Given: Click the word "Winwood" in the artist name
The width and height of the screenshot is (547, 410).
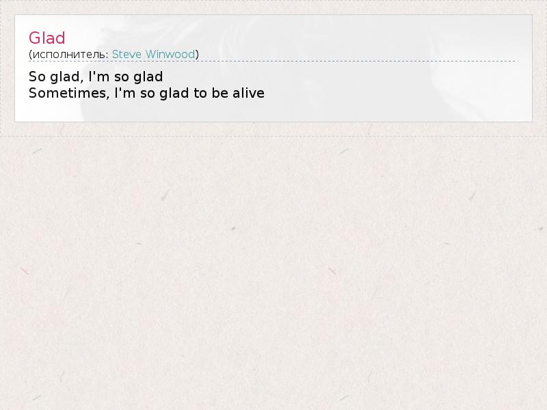Looking at the screenshot, I should [170, 55].
